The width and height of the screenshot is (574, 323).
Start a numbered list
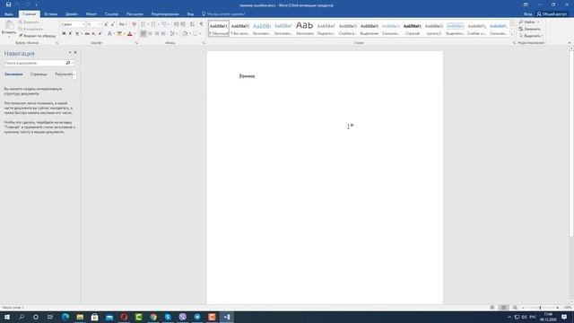tap(153, 24)
